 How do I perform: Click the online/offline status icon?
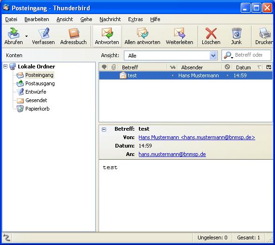[7, 238]
